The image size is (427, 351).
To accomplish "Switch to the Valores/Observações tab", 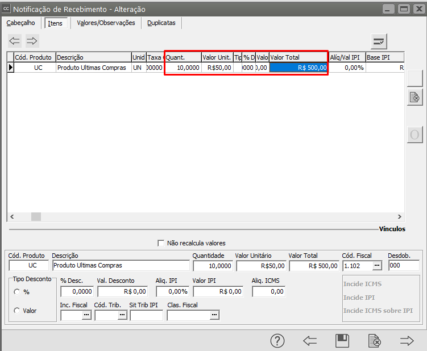I will (x=106, y=23).
